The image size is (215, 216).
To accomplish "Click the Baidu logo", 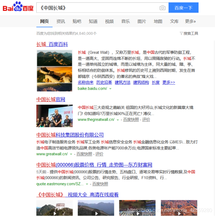I will point(18,7).
